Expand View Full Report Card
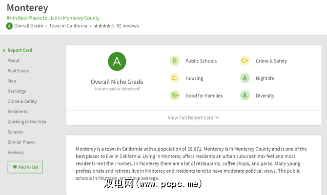 193,117
